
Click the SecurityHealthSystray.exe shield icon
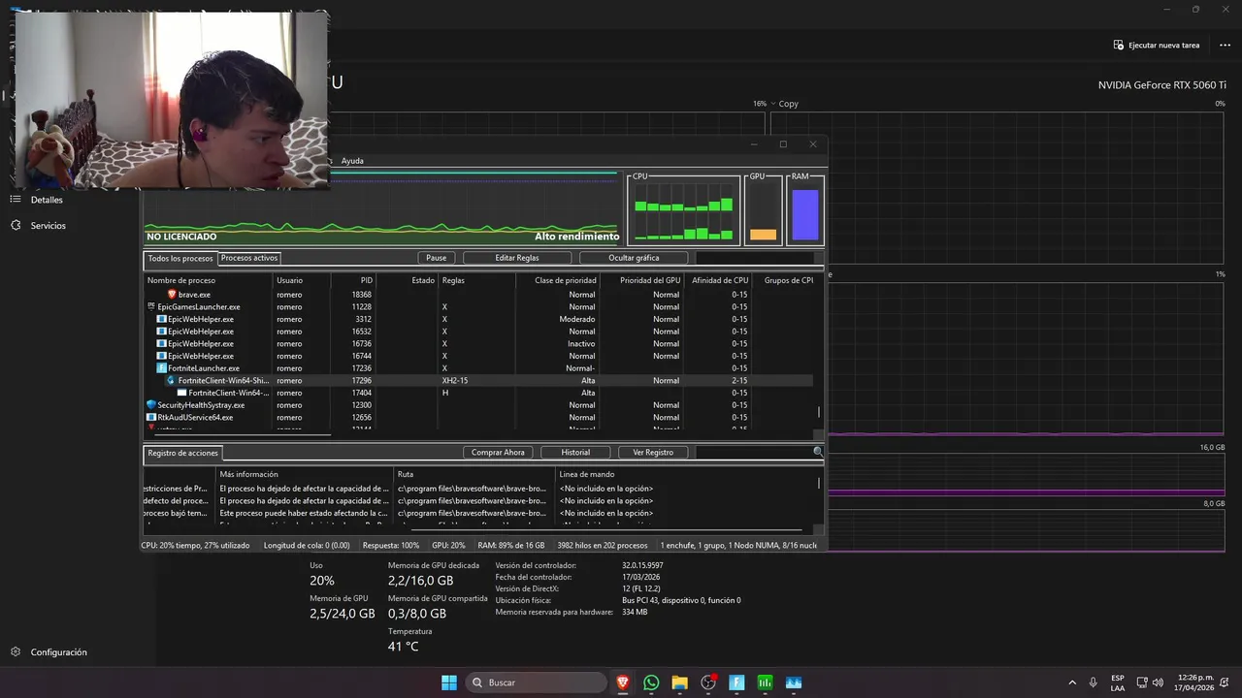click(151, 404)
